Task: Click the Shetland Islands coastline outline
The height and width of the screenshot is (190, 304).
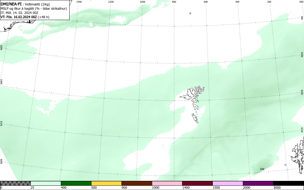Action: pos(298,155)
